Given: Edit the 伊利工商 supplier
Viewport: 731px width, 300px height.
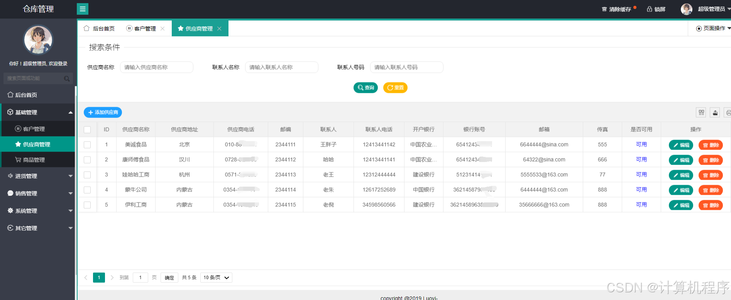Looking at the screenshot, I should click(681, 205).
